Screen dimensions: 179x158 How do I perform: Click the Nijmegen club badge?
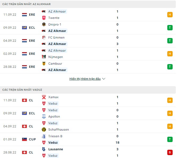point(44,57)
